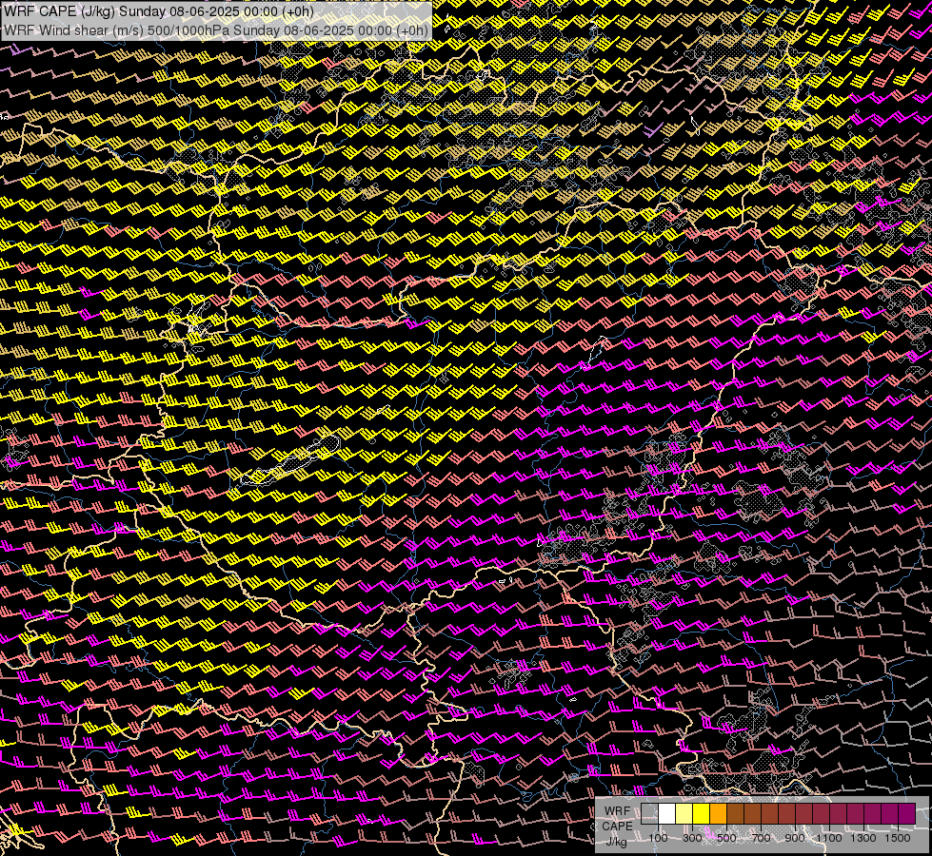Click the 500 legend value
The width and height of the screenshot is (932, 856).
727,838
